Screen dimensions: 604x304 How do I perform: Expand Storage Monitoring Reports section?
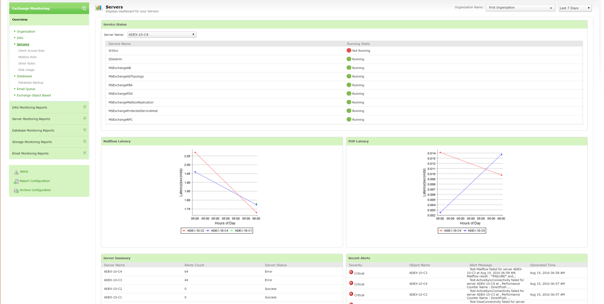(x=85, y=142)
